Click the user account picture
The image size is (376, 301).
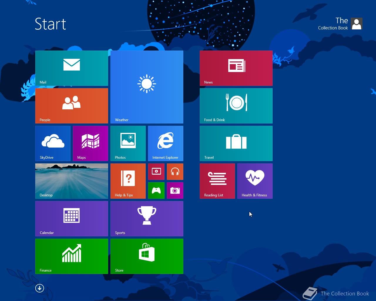[357, 24]
